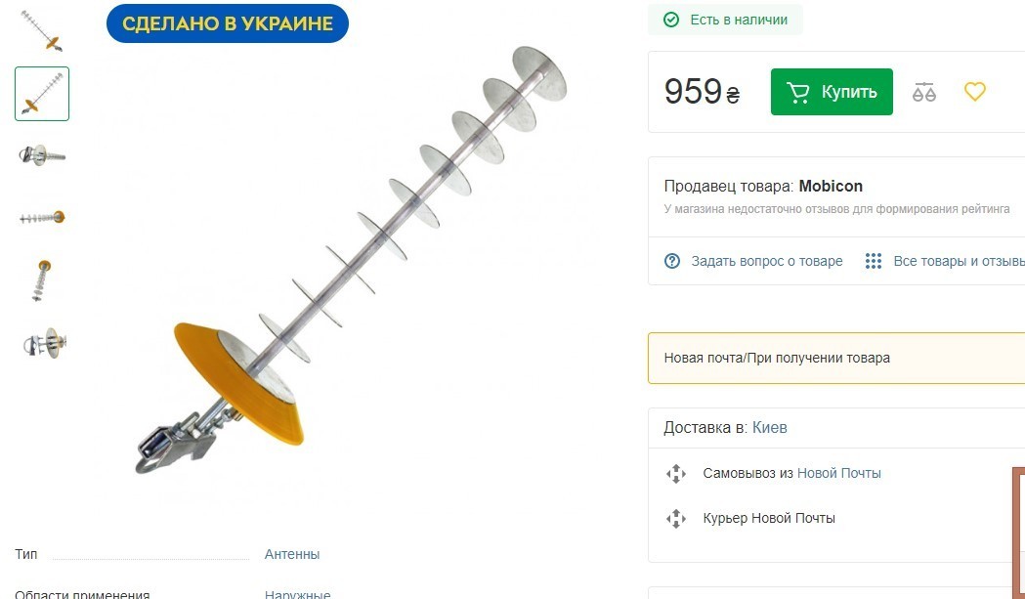Click the courier delivery icon

(x=676, y=519)
